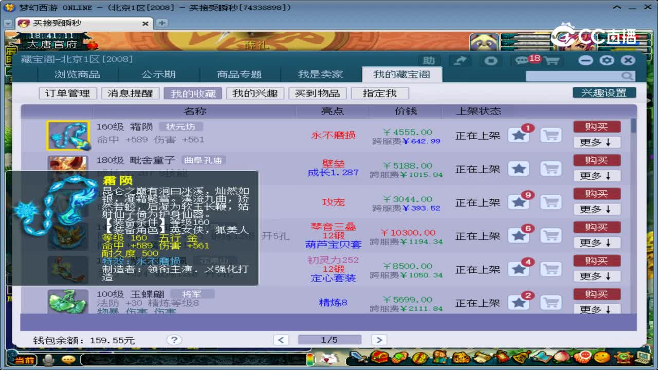
Task: Open 订单管理 section
Action: click(68, 94)
